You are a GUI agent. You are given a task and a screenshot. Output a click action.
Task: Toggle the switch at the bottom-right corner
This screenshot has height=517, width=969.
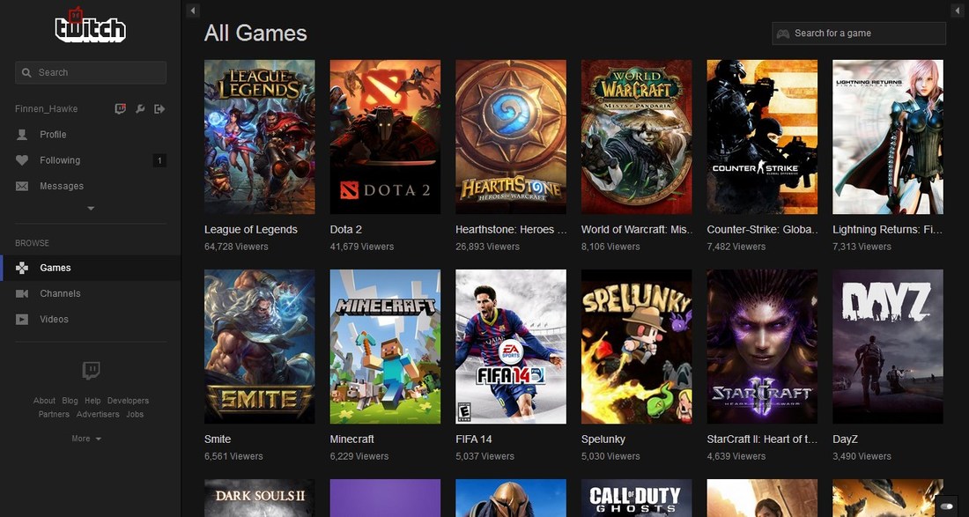coord(946,506)
